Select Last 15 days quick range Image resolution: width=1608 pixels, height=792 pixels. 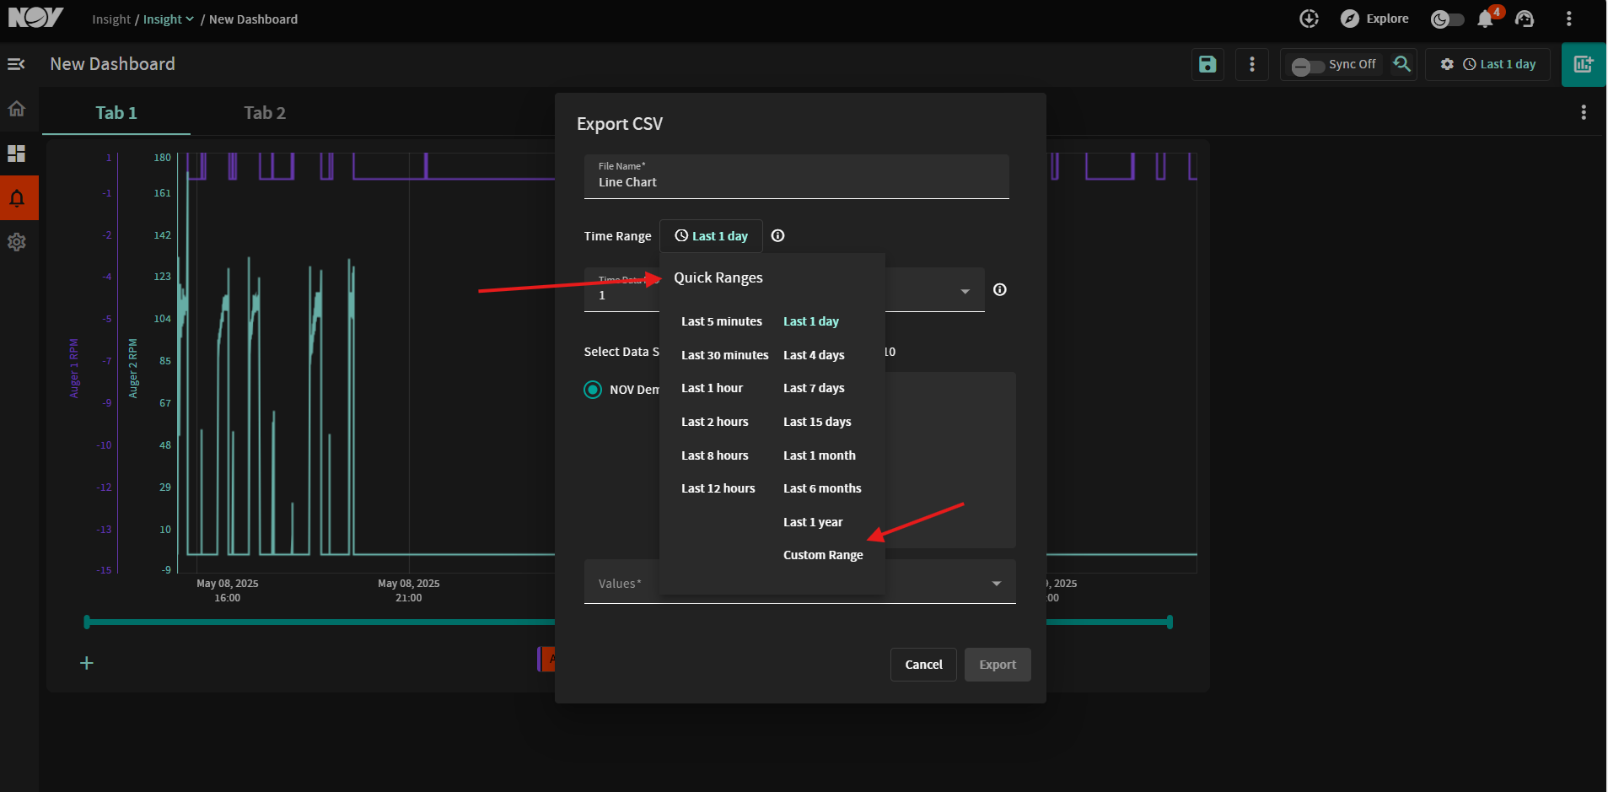pos(817,422)
